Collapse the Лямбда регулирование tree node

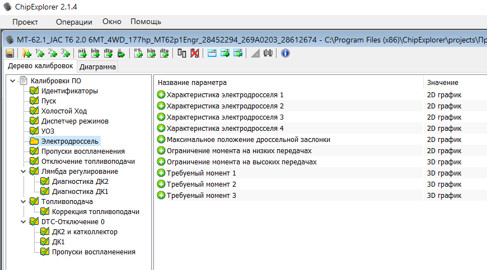coord(24,172)
